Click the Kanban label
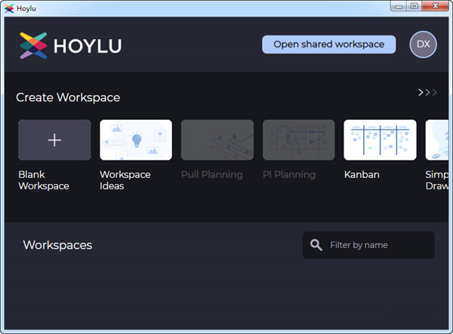453x334 pixels. [x=362, y=175]
